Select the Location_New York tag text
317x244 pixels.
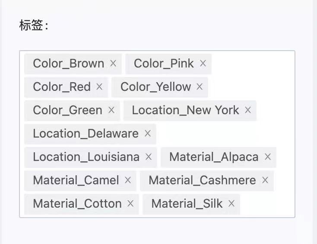(x=185, y=110)
